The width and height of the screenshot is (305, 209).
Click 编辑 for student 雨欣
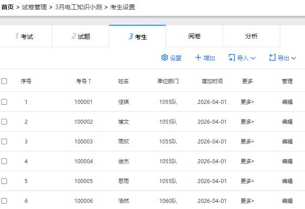(287, 141)
